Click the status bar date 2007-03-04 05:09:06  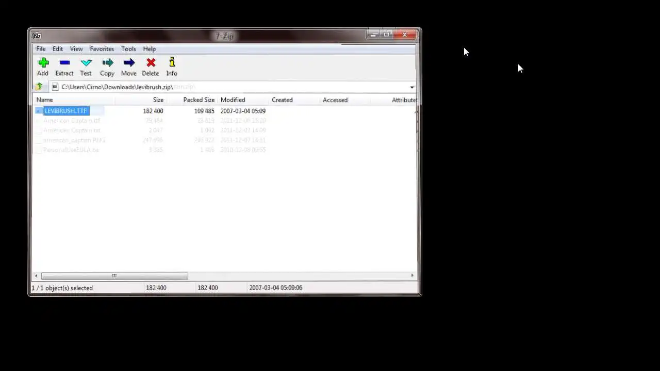click(276, 288)
